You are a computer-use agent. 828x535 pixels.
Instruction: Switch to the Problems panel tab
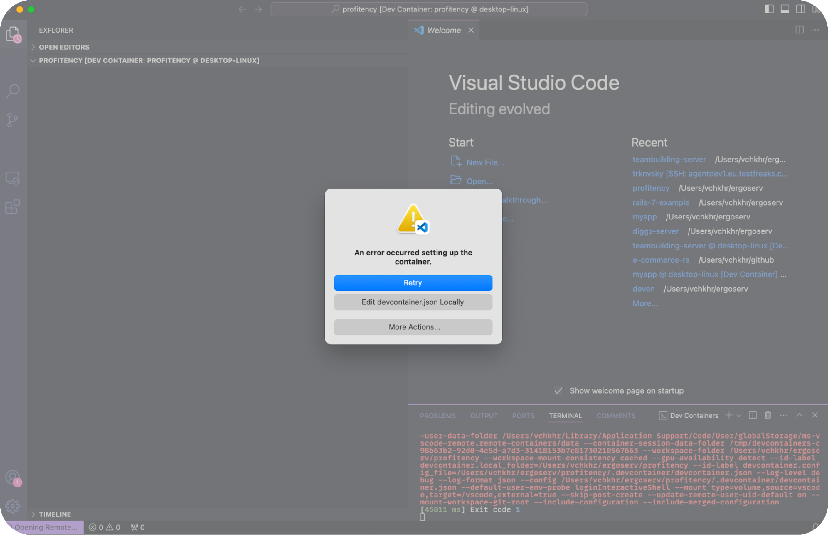pos(437,416)
